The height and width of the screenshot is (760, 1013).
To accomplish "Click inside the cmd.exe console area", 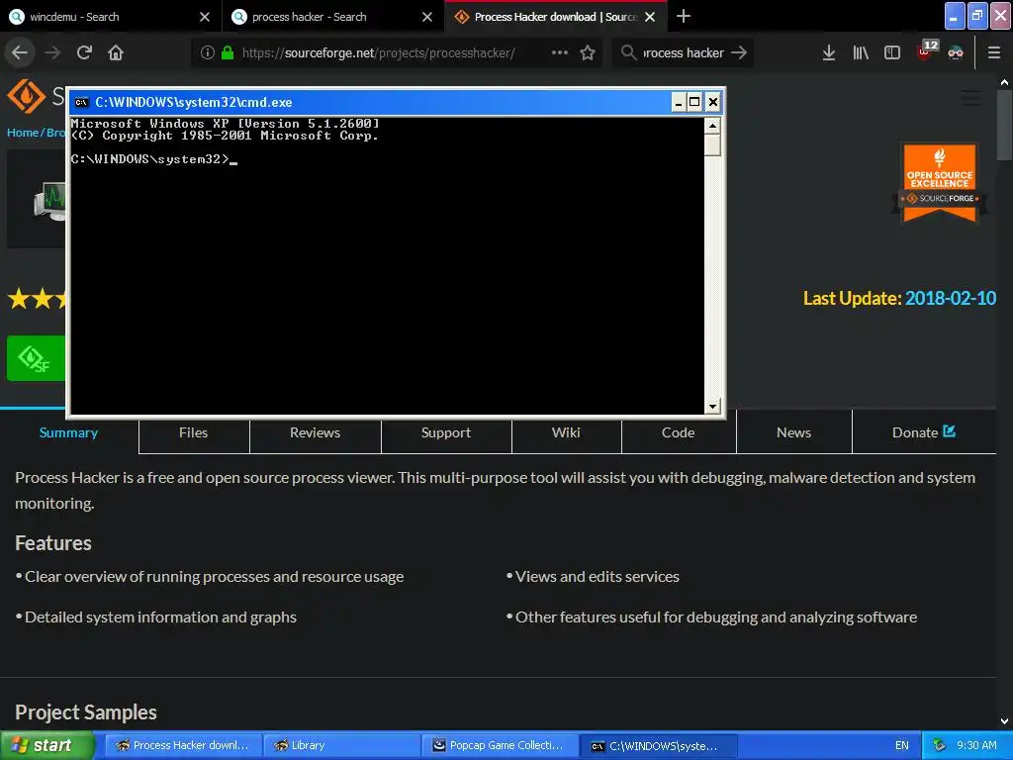I will (x=387, y=265).
